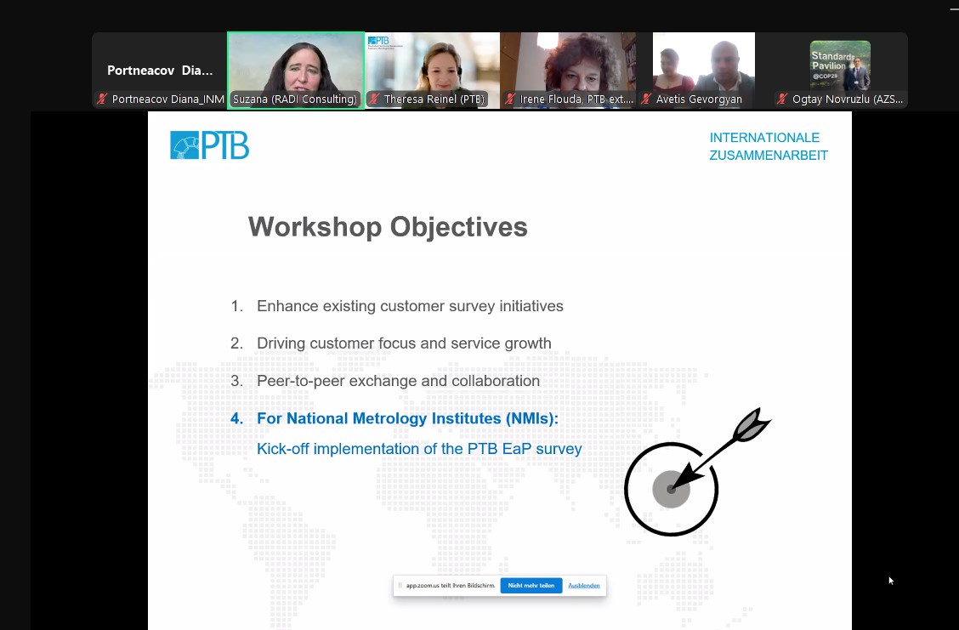Click muted mic icon by Irene Flouda
Viewport: 959px width, 630px height.
(510, 99)
